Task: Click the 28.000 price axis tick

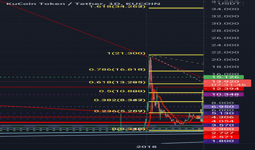Action: tap(225, 31)
